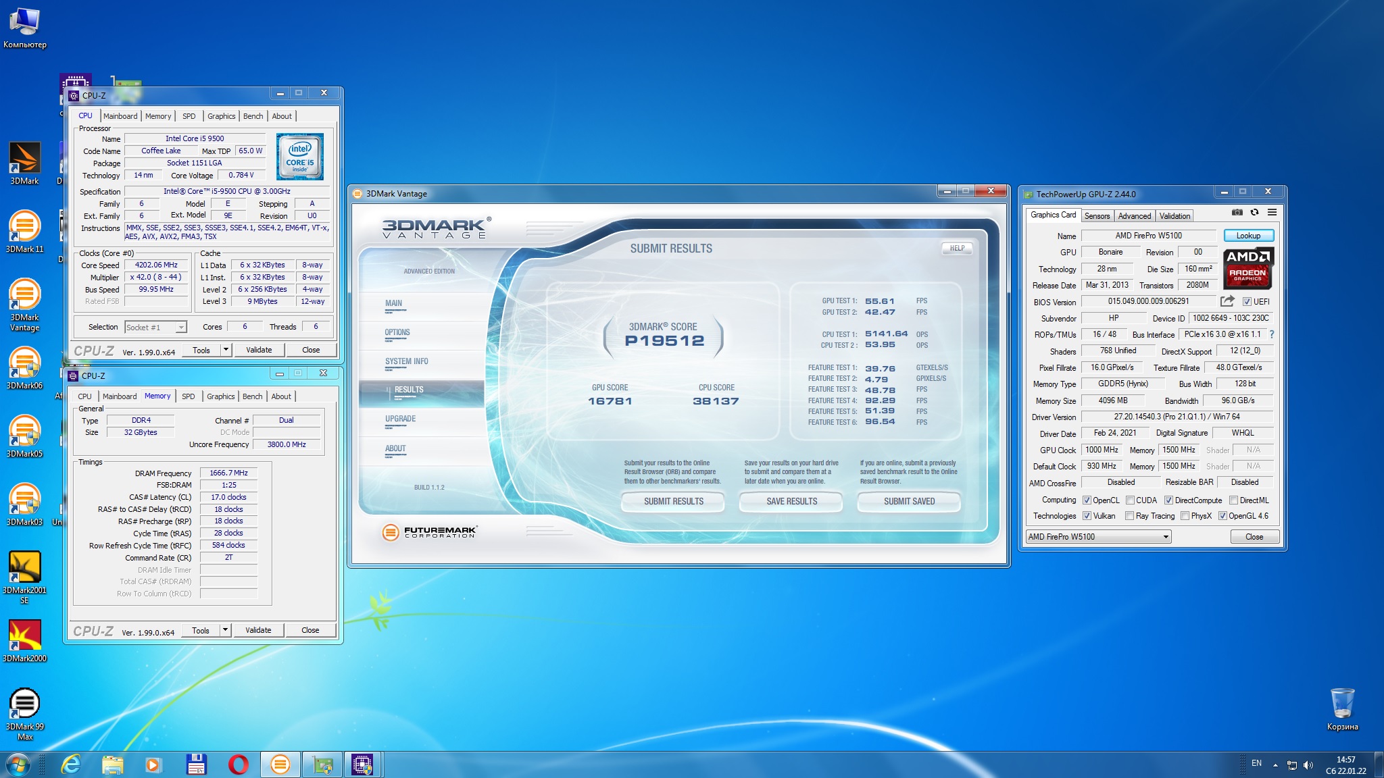Open the Validation tab in GPU-Z
This screenshot has height=778, width=1384.
point(1175,216)
